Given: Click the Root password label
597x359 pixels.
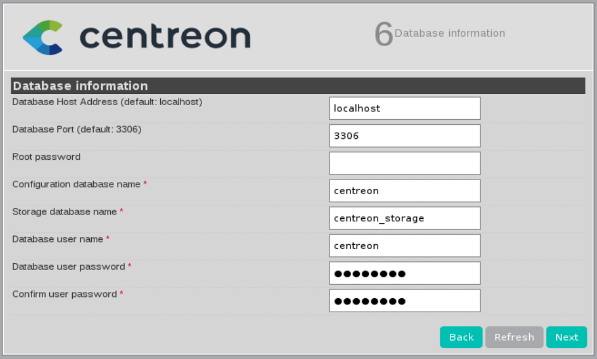Looking at the screenshot, I should [46, 157].
